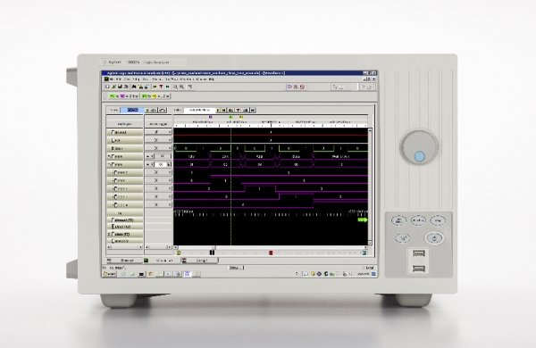Open the Windows Start button
Image resolution: width=536 pixels, height=348 pixels.
(x=110, y=274)
